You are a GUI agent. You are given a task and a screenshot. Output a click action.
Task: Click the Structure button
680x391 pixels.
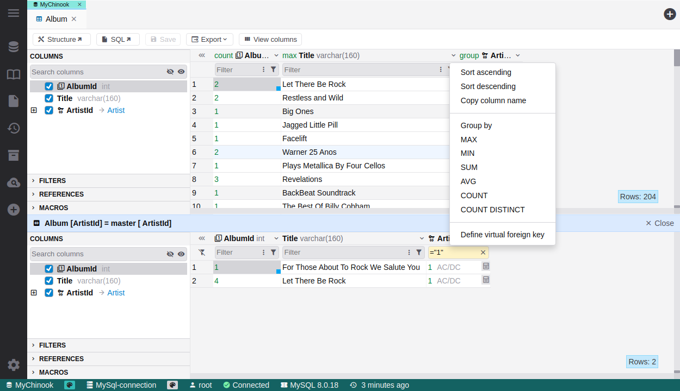pos(61,40)
